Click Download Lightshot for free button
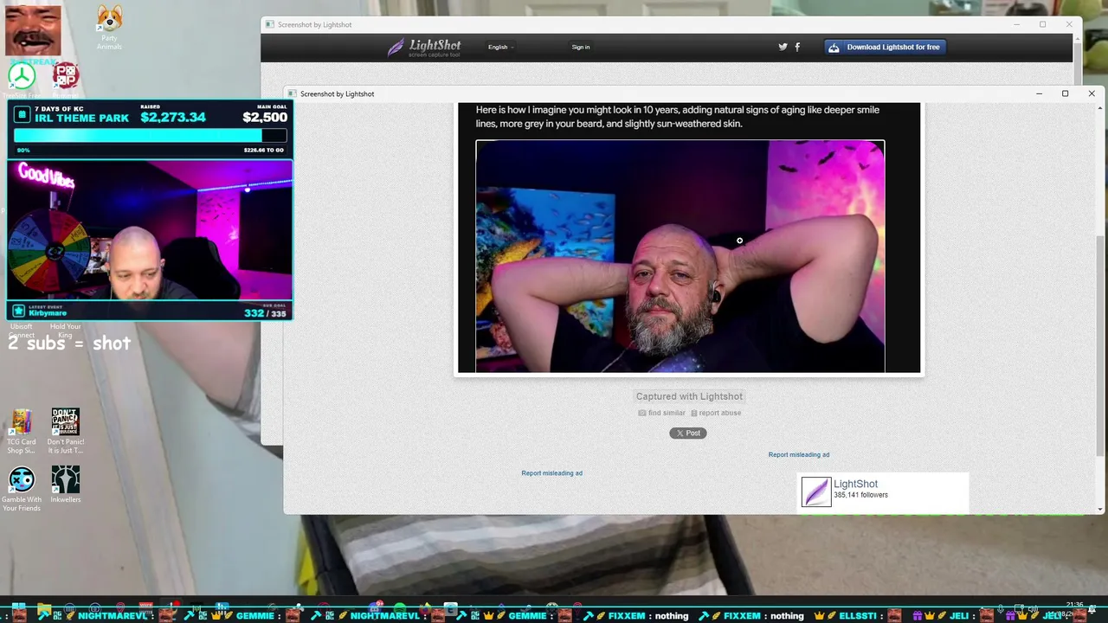1108x623 pixels. click(885, 48)
